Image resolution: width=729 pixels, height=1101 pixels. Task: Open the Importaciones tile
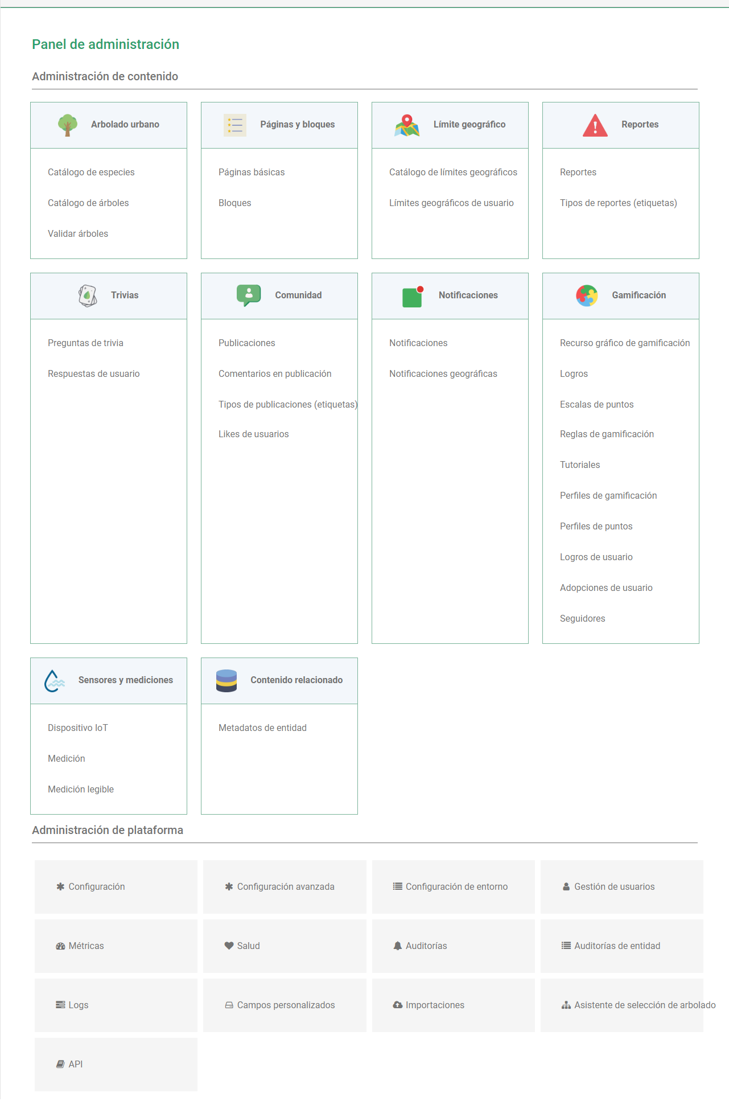454,1005
